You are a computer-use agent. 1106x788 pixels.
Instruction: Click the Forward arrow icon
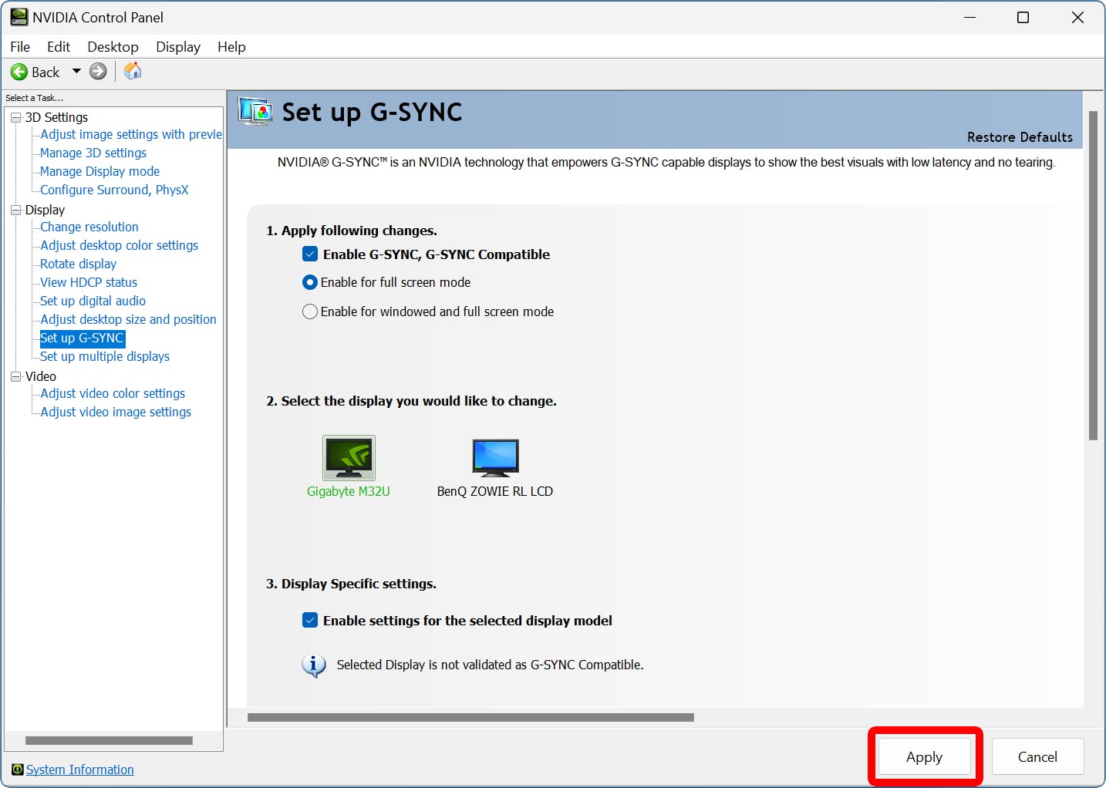tap(98, 72)
